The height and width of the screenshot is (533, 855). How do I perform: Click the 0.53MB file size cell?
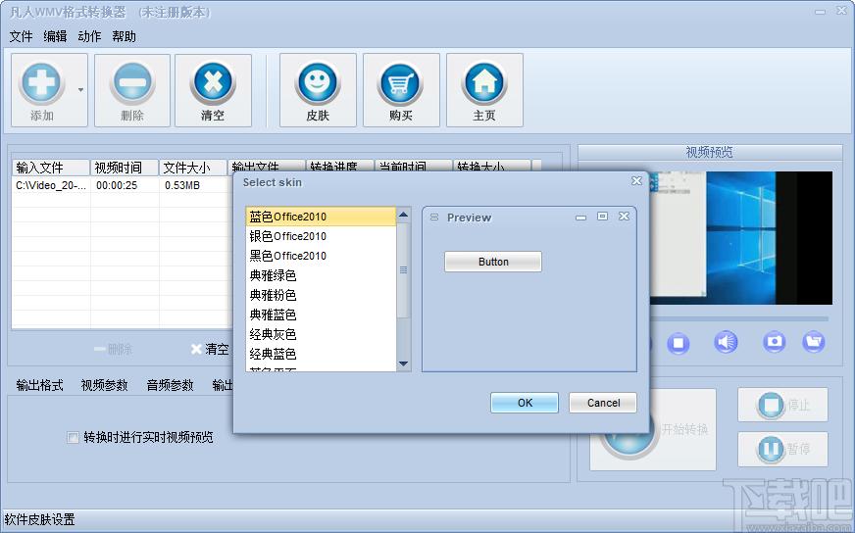tap(182, 185)
